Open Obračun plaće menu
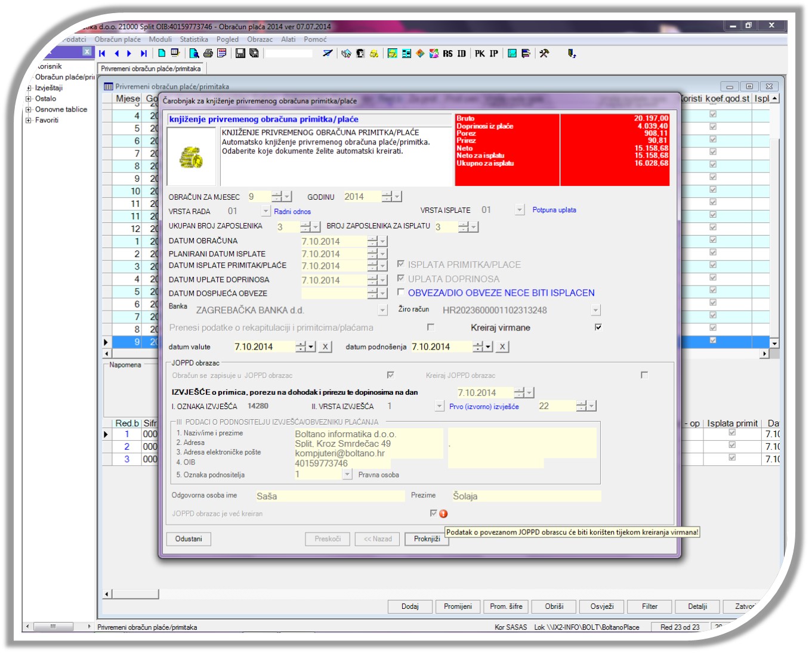The image size is (809, 653). (118, 39)
